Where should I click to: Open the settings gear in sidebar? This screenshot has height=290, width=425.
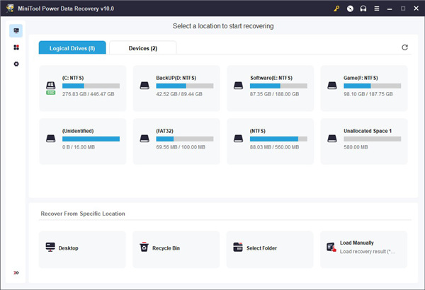tap(16, 64)
